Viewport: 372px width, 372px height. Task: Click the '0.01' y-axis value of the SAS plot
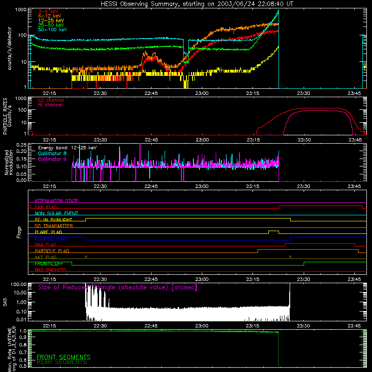tap(21, 319)
